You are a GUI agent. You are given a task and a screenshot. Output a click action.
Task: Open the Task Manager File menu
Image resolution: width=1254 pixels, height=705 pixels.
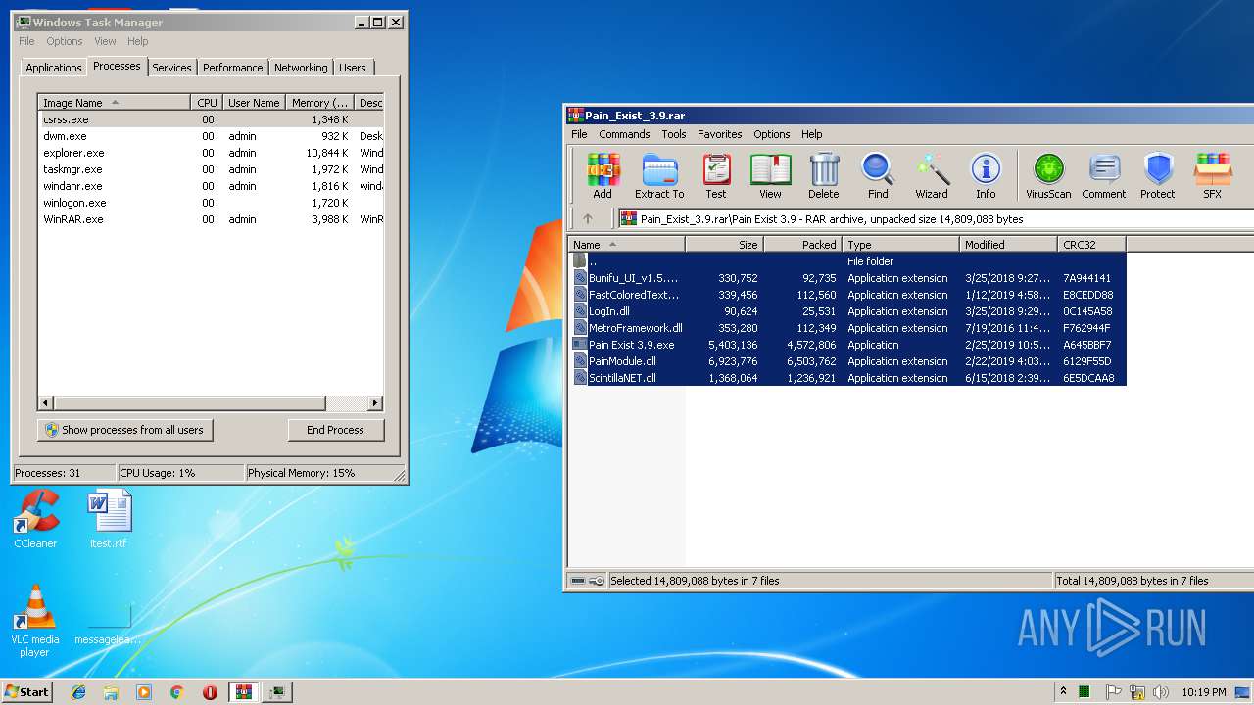pos(26,41)
